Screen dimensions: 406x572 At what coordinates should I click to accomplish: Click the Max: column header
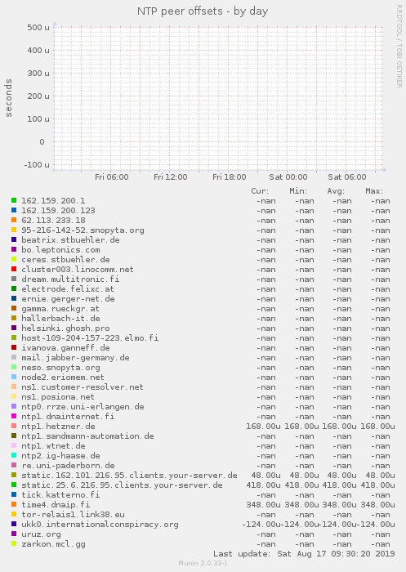point(374,190)
